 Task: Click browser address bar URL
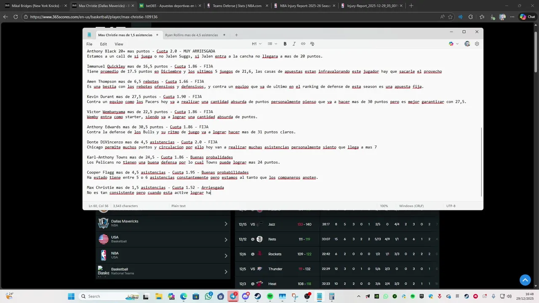pos(93,17)
